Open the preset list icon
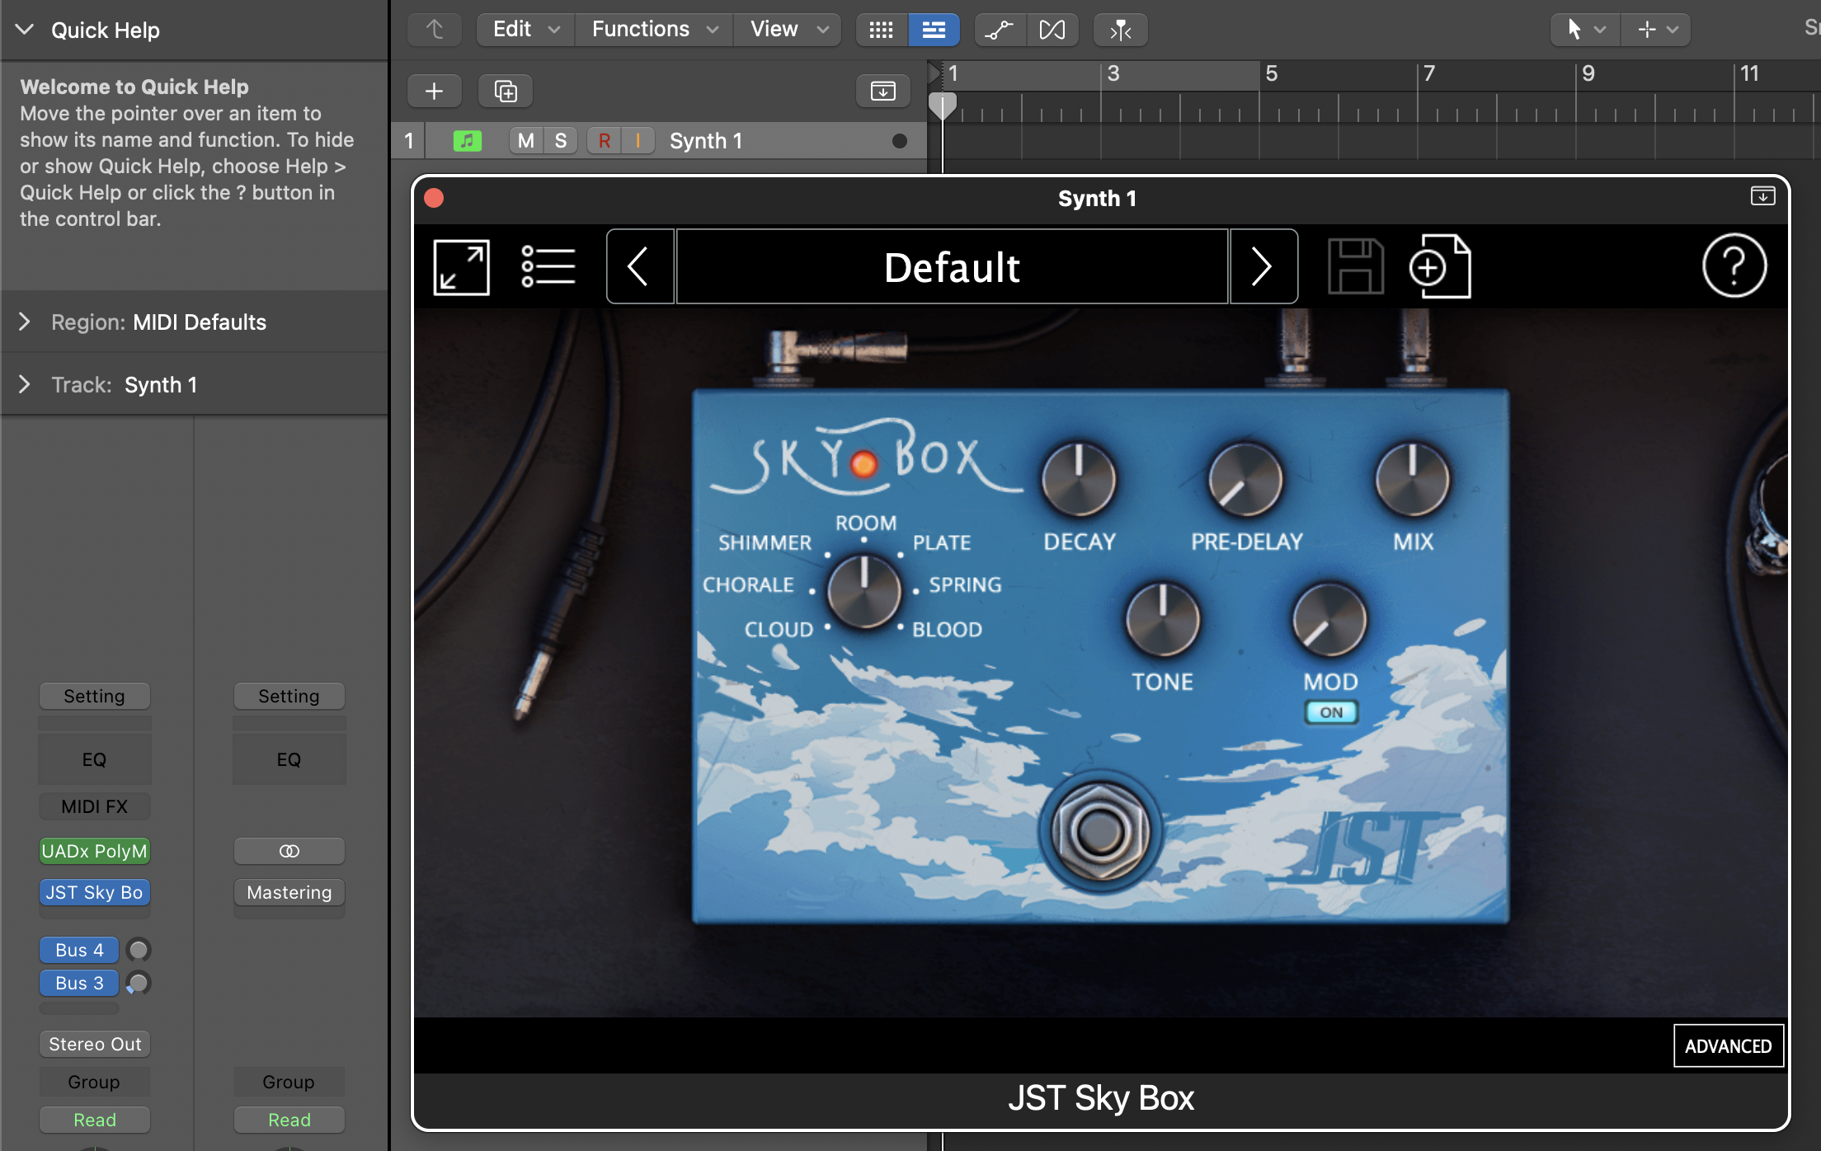The width and height of the screenshot is (1821, 1151). (x=548, y=267)
